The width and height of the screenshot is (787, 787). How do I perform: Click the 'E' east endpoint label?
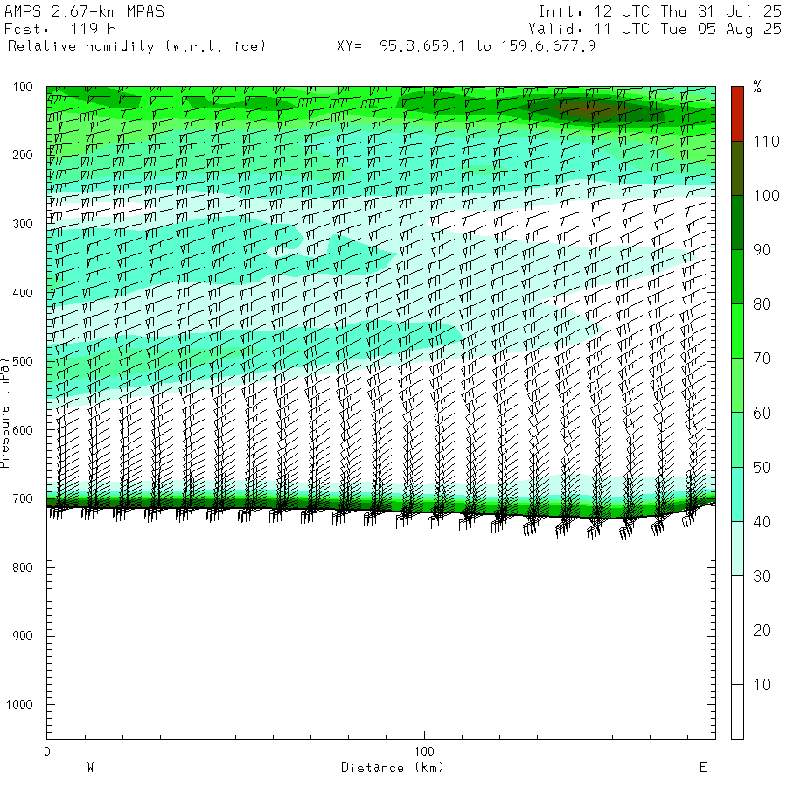pyautogui.click(x=703, y=767)
